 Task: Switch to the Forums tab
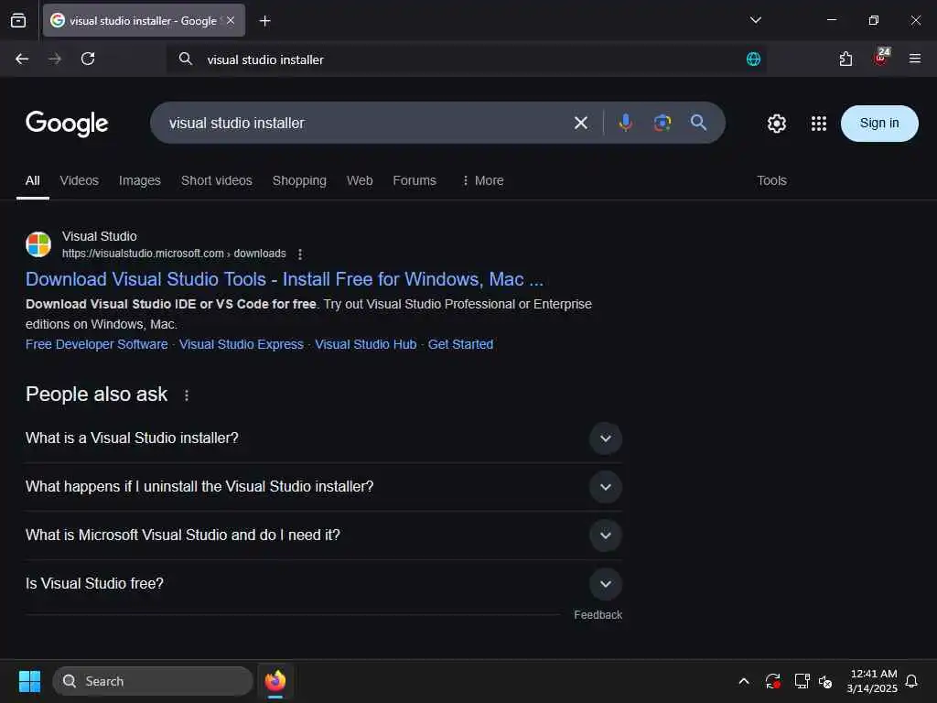coord(415,180)
